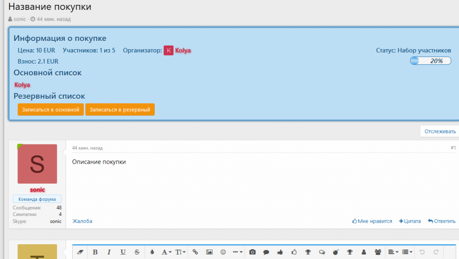Insert a link using chain icon

click(x=195, y=252)
